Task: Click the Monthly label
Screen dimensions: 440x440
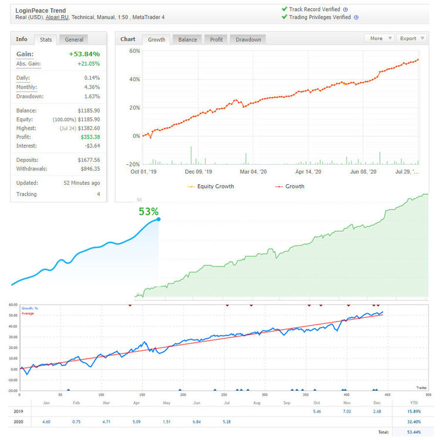Action: (x=26, y=87)
